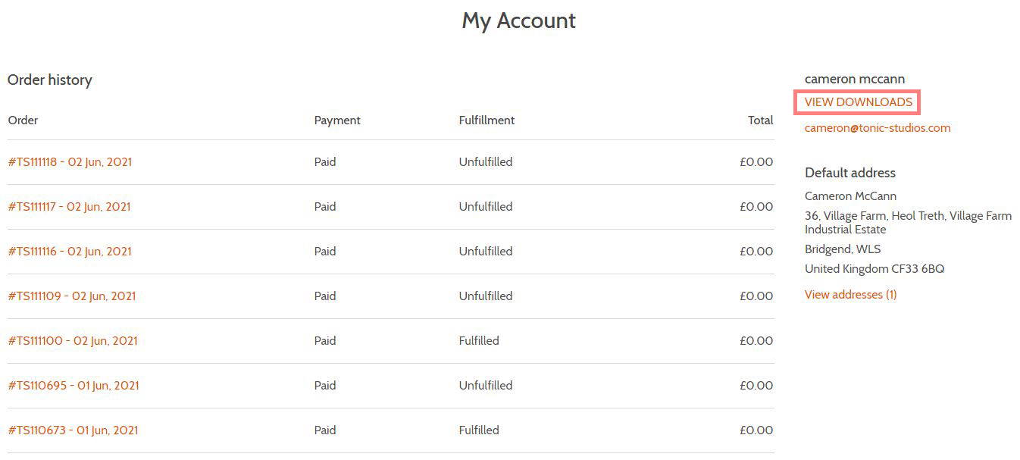Viewport: 1020px width, 460px height.
Task: Click the cameron mccann account name
Action: [x=855, y=79]
